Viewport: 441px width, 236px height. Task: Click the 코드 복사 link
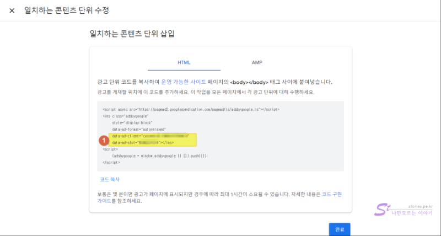110,179
